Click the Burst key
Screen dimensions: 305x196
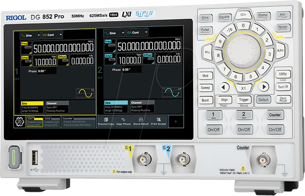(x=205, y=100)
